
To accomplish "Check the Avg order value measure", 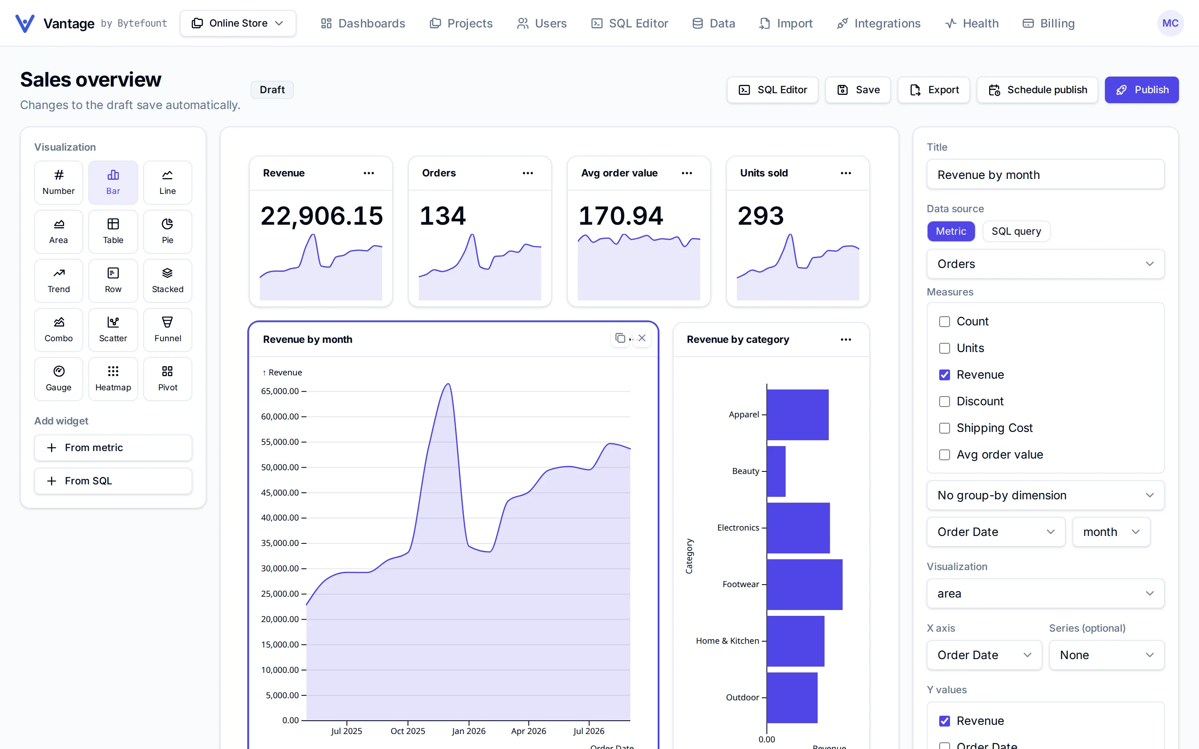I will pyautogui.click(x=944, y=455).
